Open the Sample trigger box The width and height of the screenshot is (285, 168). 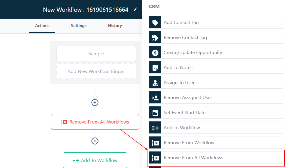click(96, 54)
